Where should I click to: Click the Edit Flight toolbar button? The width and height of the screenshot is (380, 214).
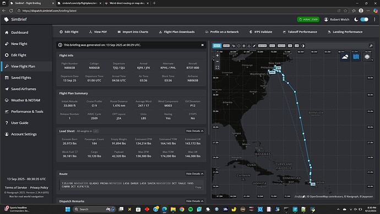tap(69, 32)
